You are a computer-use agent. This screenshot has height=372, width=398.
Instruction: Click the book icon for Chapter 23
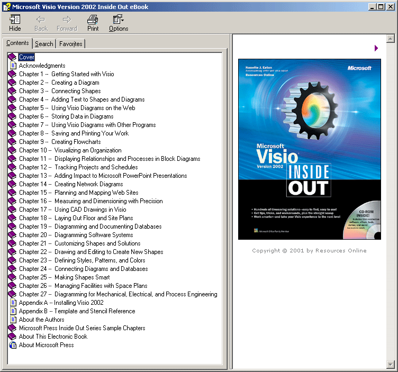(12, 260)
